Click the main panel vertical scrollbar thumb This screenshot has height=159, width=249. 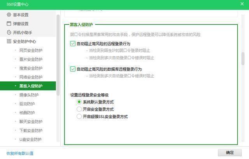[x=243, y=59]
